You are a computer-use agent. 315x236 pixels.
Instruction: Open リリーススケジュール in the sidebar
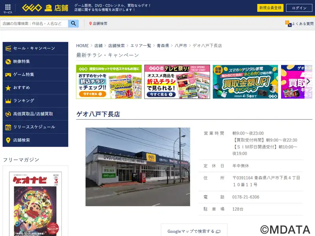pos(35,127)
